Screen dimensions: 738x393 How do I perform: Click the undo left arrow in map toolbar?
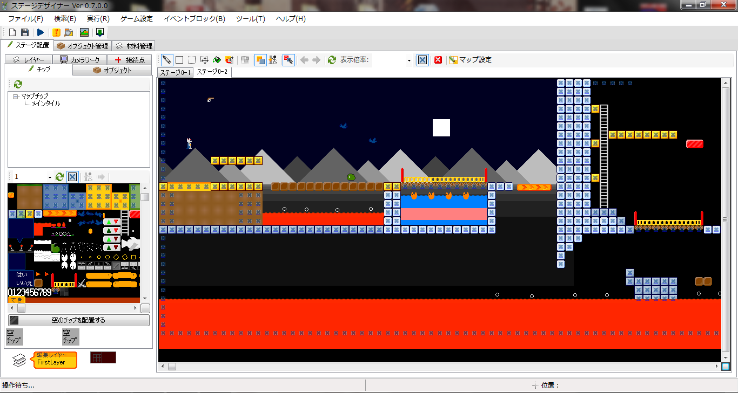tap(304, 60)
